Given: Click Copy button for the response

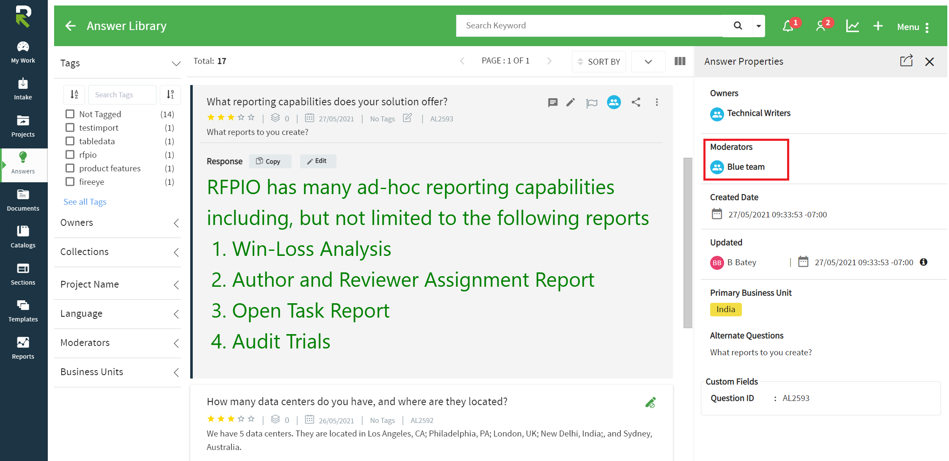Looking at the screenshot, I should click(270, 161).
